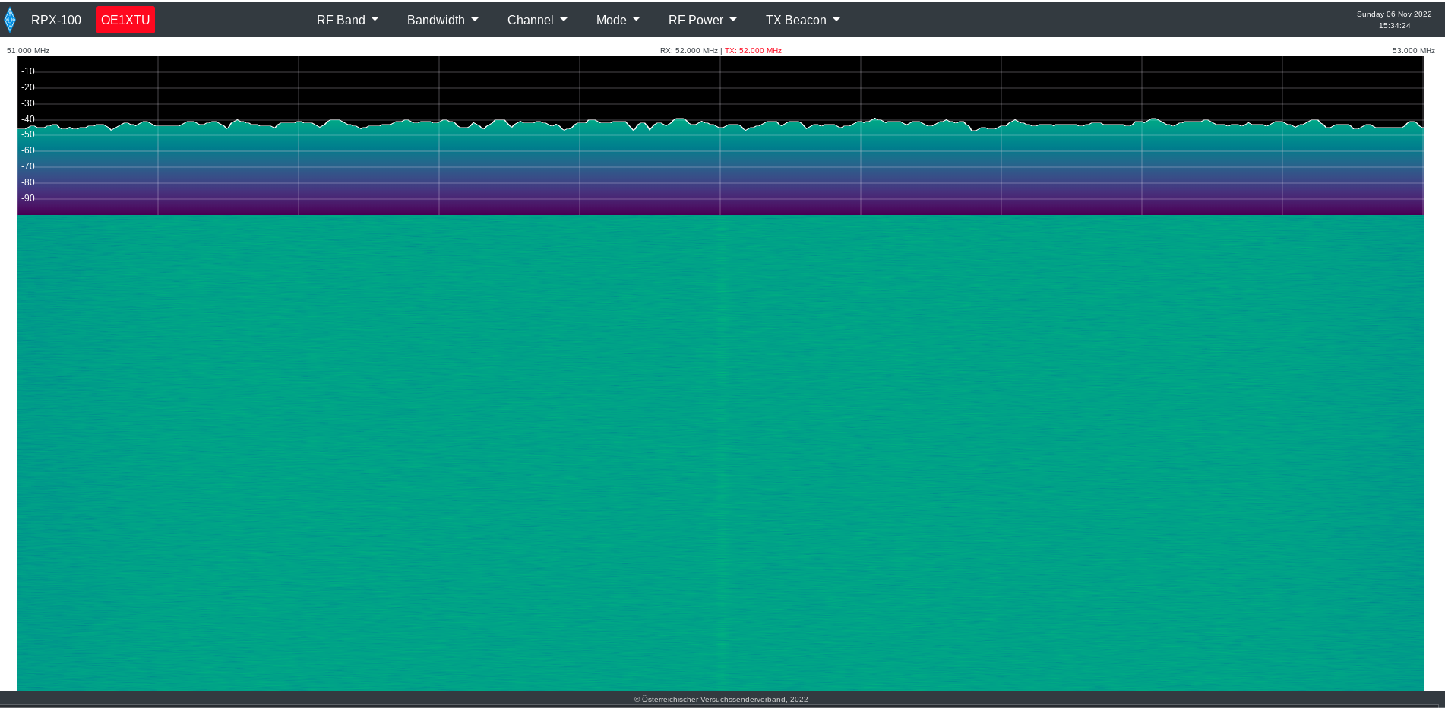This screenshot has height=708, width=1445.
Task: Click inside the spectrum plot area
Action: click(x=721, y=136)
